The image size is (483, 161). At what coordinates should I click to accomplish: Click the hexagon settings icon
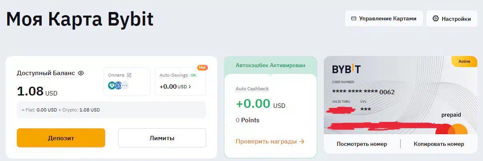(x=436, y=19)
